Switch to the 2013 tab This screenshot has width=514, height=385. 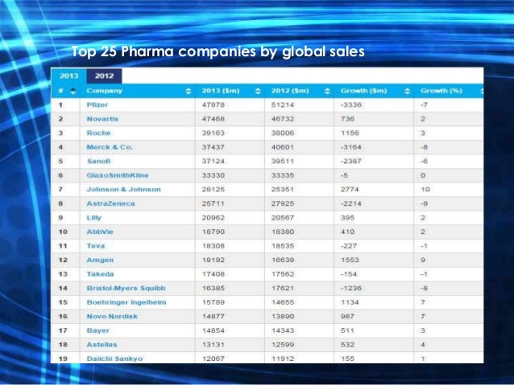pyautogui.click(x=68, y=76)
